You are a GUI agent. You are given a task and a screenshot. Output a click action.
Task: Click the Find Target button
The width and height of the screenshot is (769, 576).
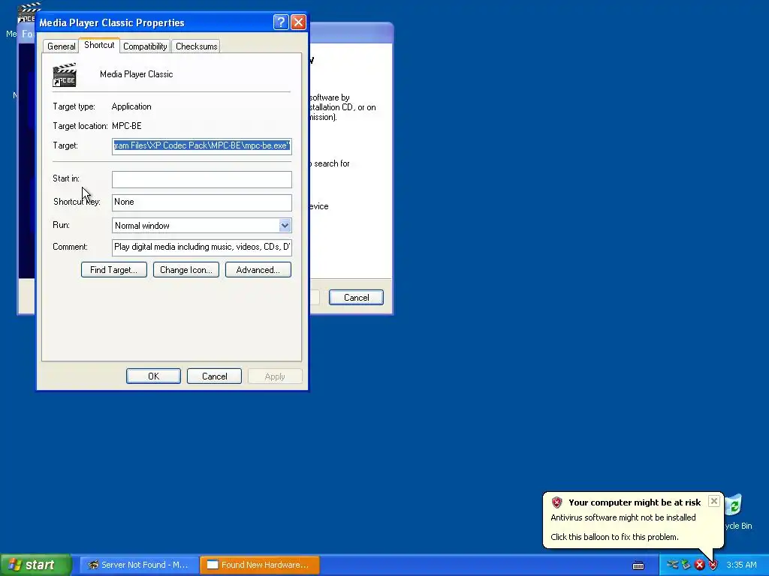[114, 270]
